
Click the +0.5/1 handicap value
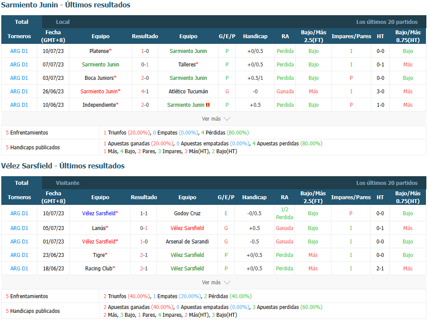[255, 78]
